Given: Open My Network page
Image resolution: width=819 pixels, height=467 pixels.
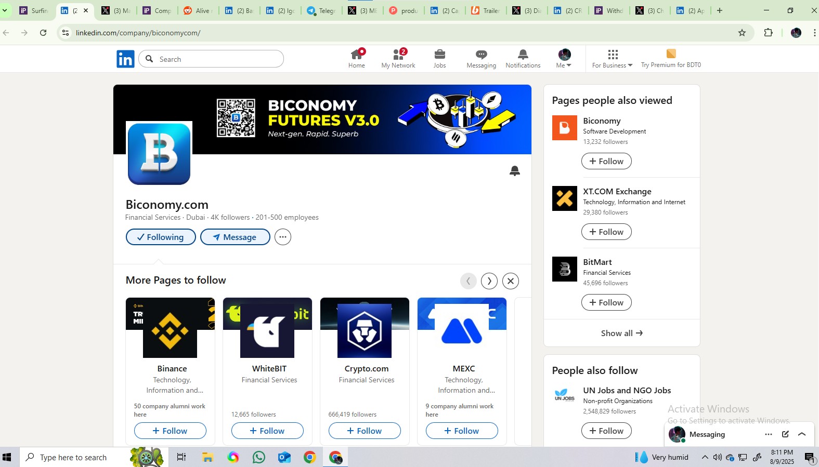Looking at the screenshot, I should 398,58.
